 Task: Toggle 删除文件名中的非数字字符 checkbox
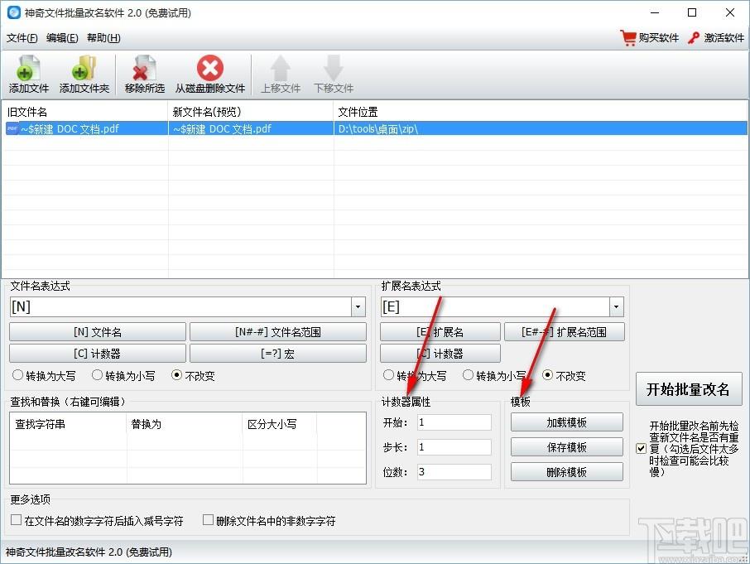[208, 519]
